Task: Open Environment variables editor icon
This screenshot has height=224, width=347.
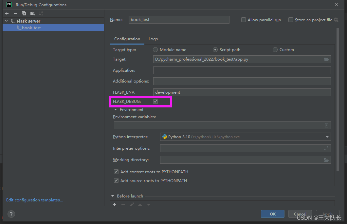Action: click(x=326, y=125)
